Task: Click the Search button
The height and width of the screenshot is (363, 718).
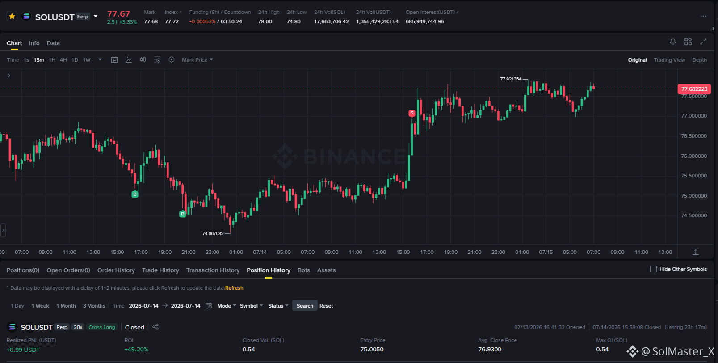Action: (305, 306)
